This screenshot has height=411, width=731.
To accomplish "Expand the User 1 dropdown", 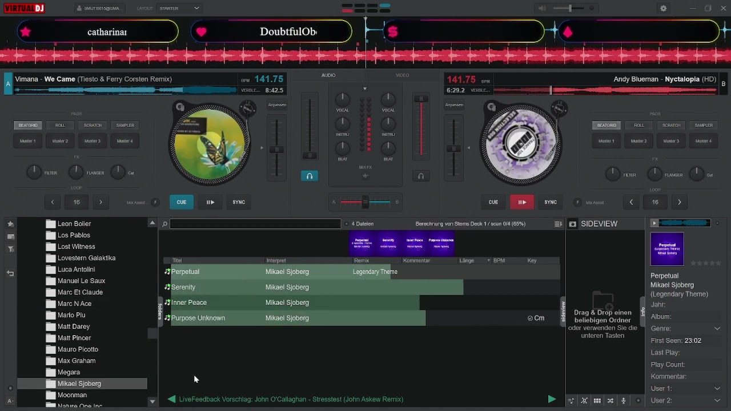I will pos(717,389).
